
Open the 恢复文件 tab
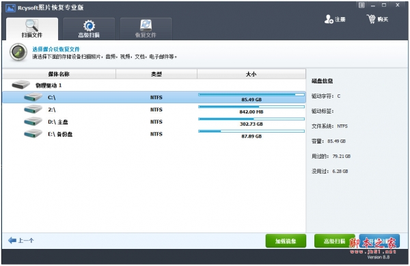click(146, 29)
